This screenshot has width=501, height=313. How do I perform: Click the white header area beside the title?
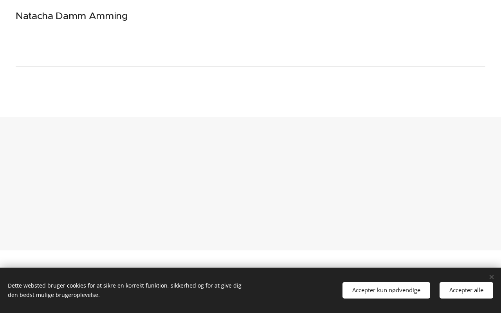click(313, 23)
